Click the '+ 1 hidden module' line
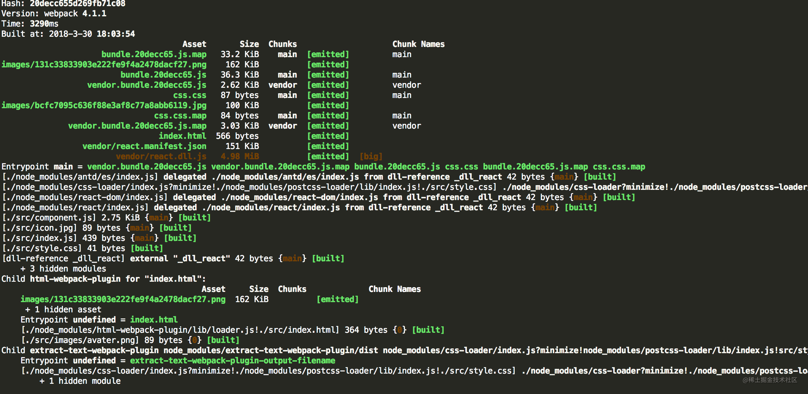This screenshot has width=808, height=394. pos(80,381)
